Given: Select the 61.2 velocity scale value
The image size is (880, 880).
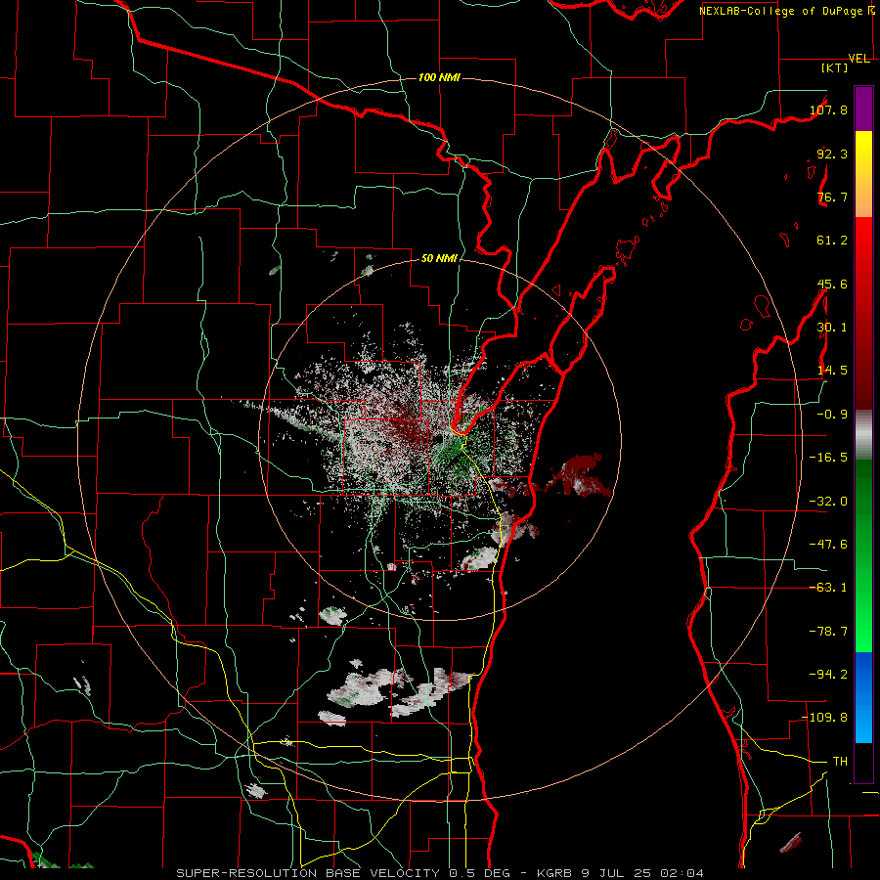Looking at the screenshot, I should [832, 241].
